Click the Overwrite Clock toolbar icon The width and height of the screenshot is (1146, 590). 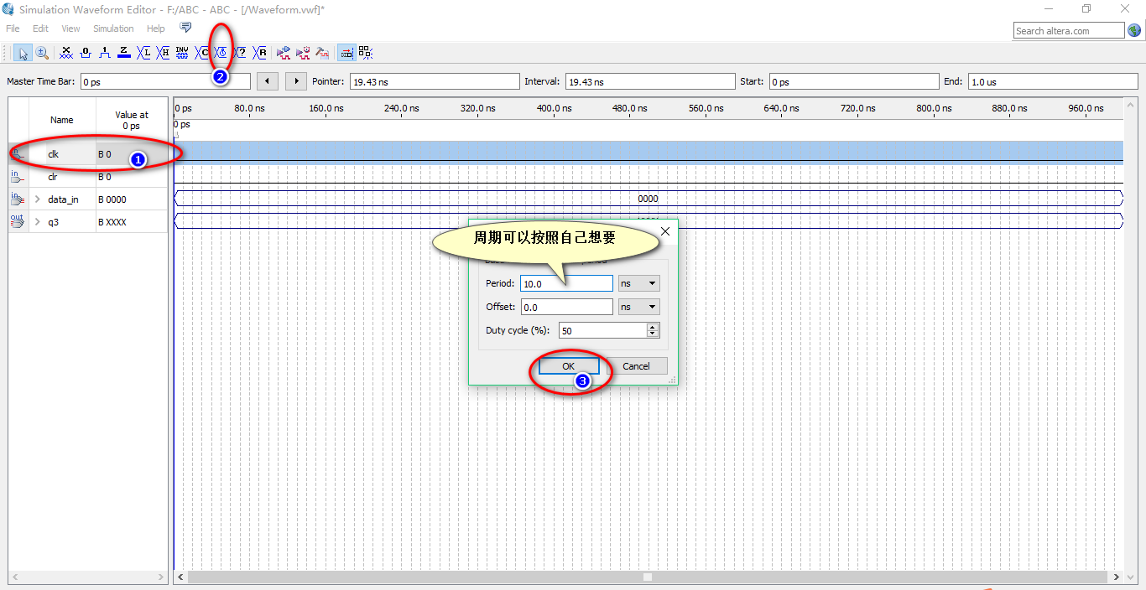(221, 53)
